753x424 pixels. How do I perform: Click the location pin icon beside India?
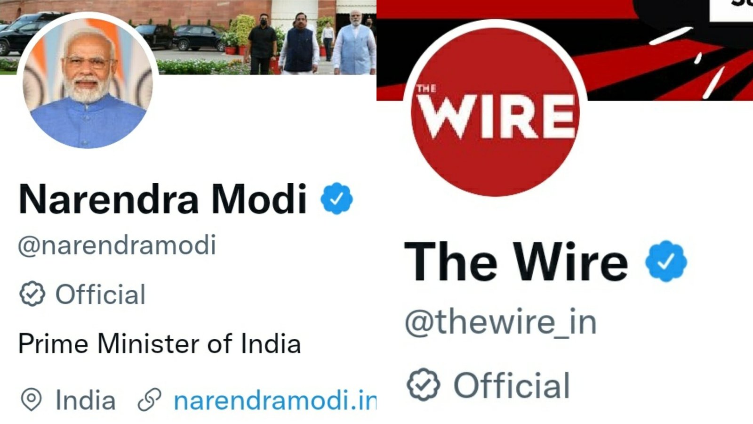click(x=31, y=400)
